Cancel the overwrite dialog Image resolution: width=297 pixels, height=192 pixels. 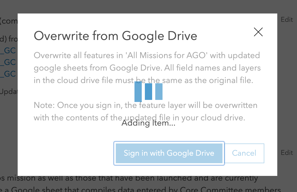point(244,153)
